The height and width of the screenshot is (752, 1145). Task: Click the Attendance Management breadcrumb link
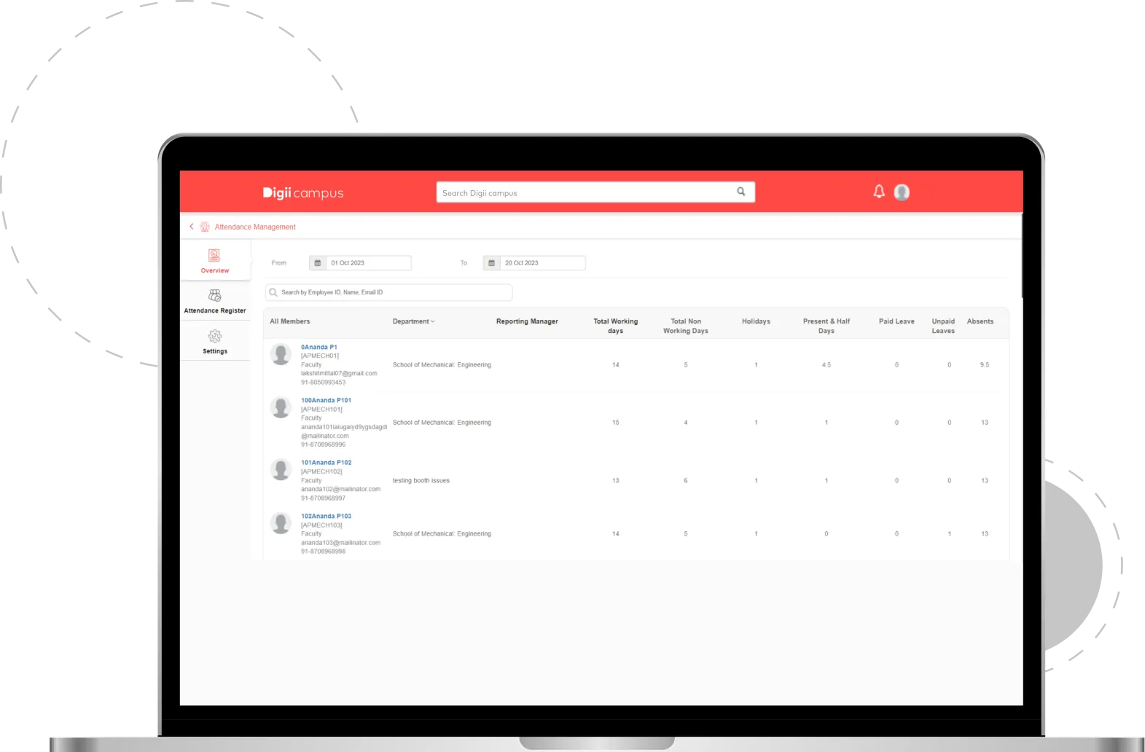click(x=255, y=227)
